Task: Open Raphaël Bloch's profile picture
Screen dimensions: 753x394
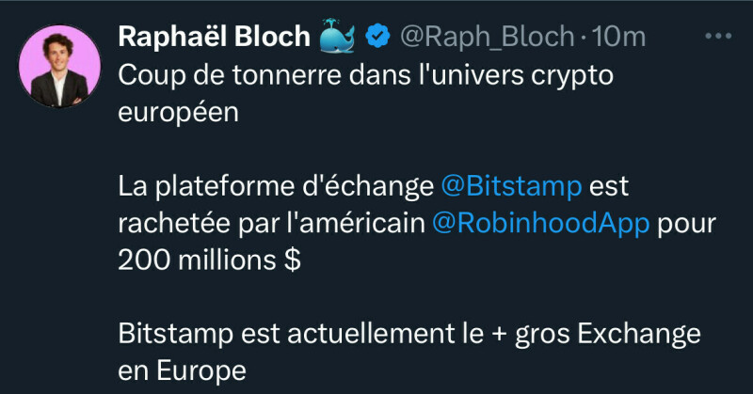Action: pos(59,66)
